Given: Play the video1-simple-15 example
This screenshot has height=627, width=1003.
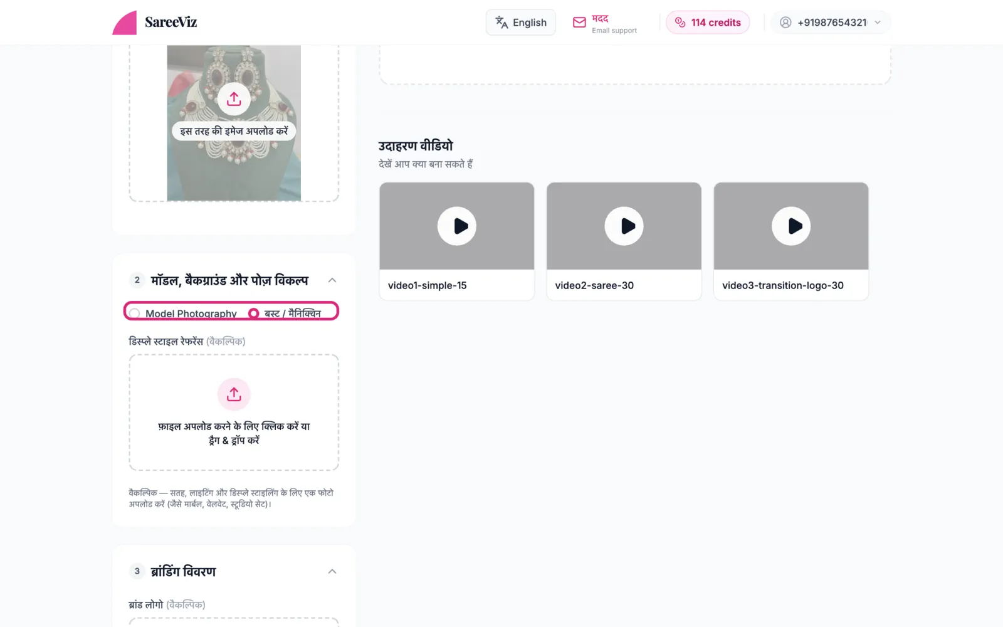Looking at the screenshot, I should (457, 226).
